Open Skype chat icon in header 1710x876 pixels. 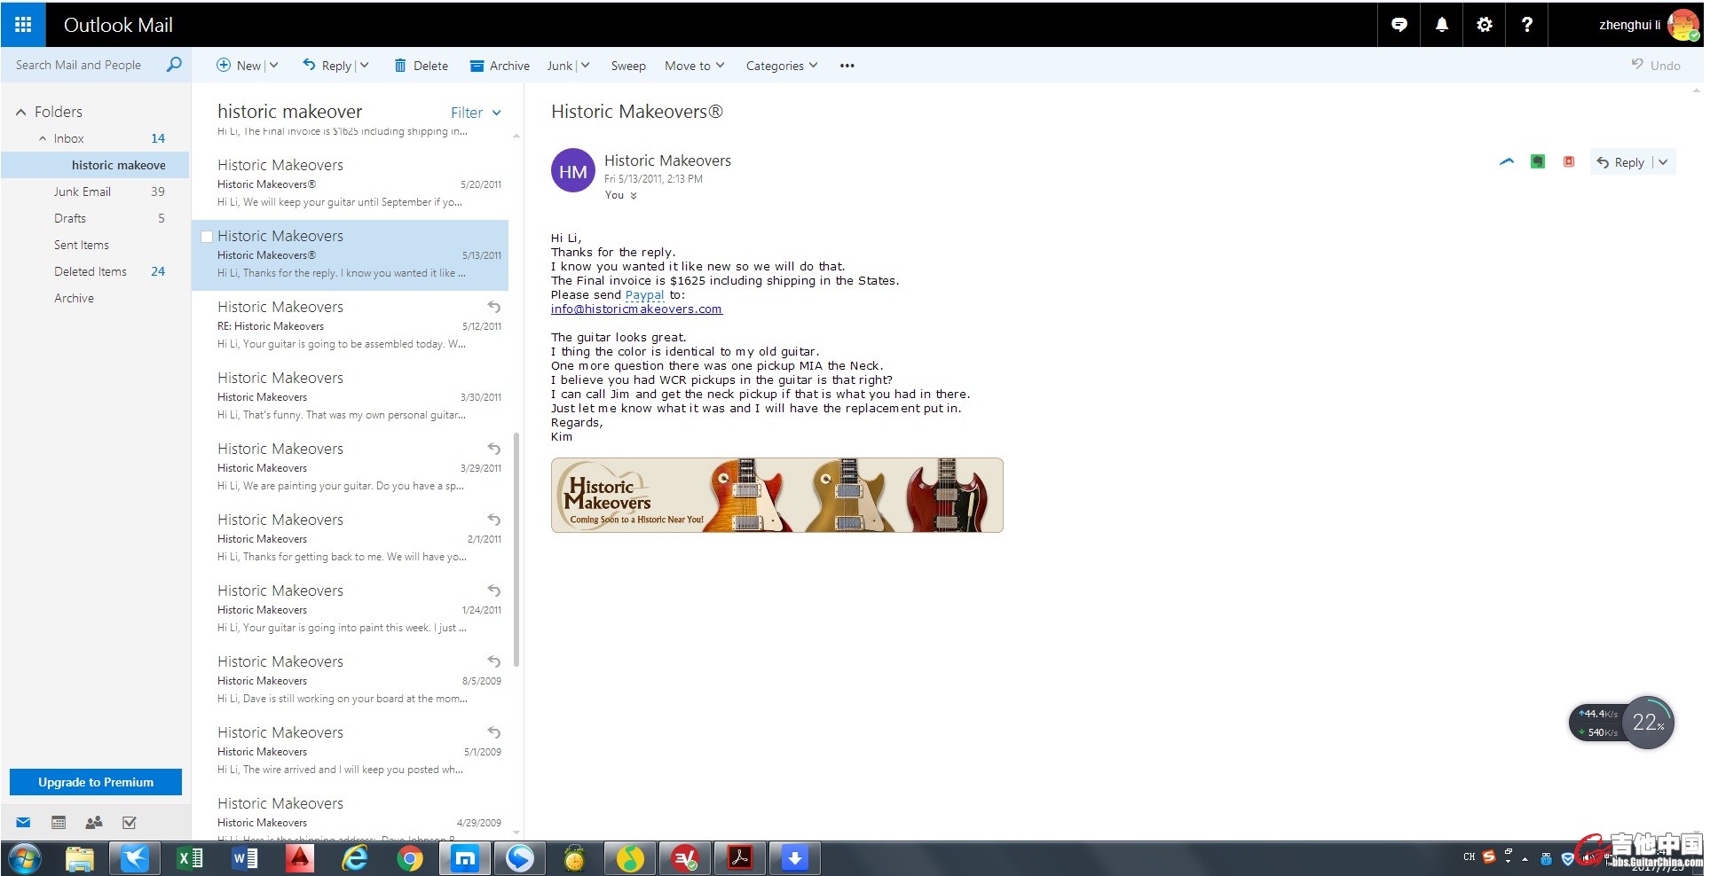point(1399,25)
